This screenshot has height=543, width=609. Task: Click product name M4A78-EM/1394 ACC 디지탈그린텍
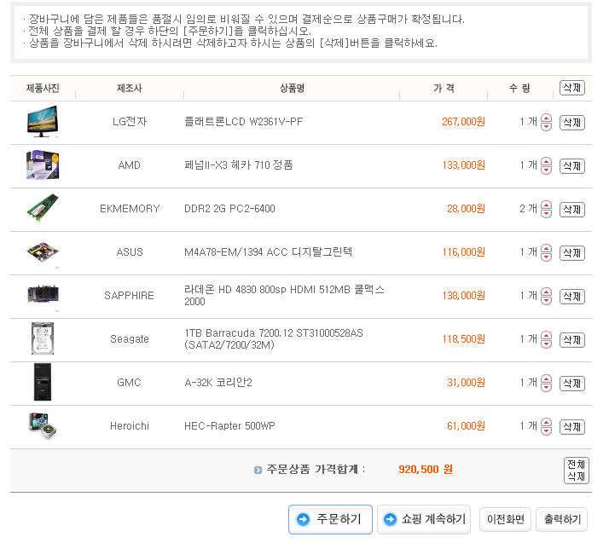269,252
